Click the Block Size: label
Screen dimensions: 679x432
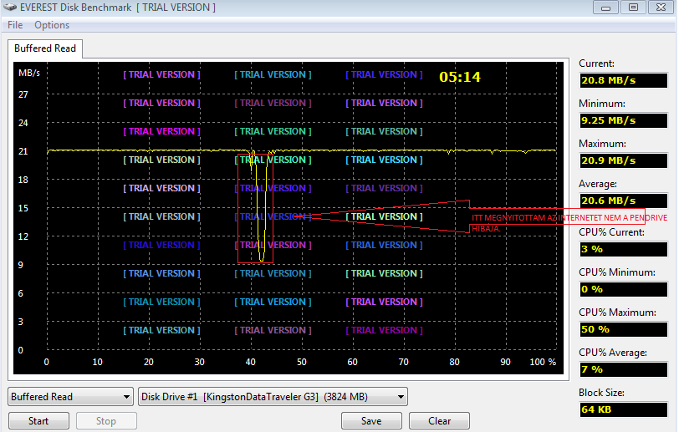pos(601,393)
